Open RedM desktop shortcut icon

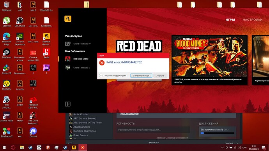[x=46, y=53]
